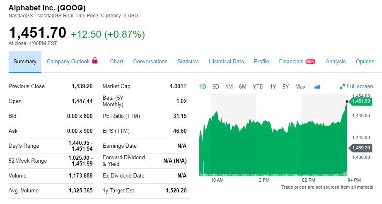Viewport: 382px width, 204px height.
Task: Click the trade prices disclaimer text
Action: click(327, 187)
